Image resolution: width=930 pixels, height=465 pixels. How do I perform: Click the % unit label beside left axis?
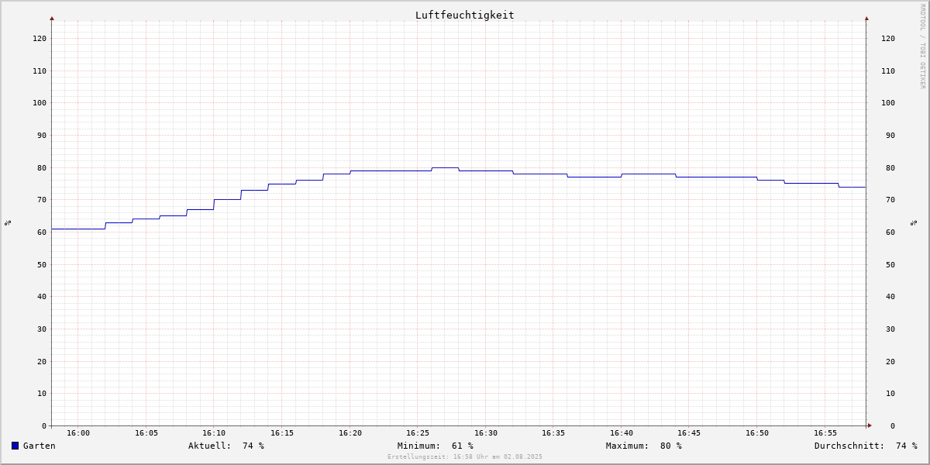pyautogui.click(x=8, y=222)
